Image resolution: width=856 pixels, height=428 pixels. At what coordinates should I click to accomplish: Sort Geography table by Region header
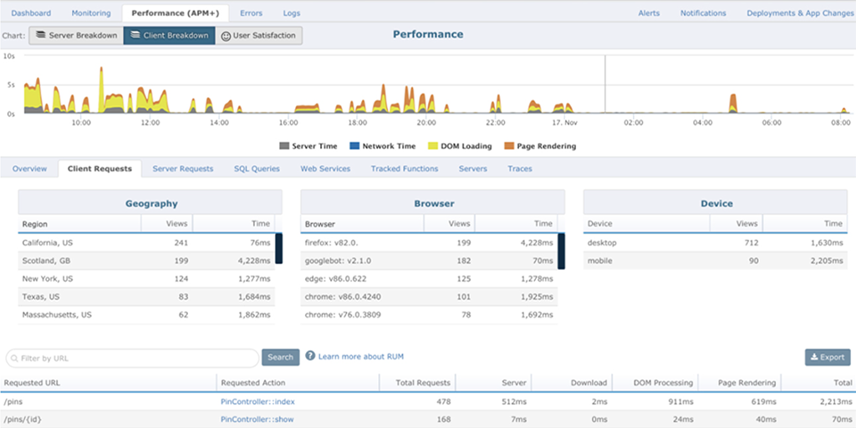[79, 224]
